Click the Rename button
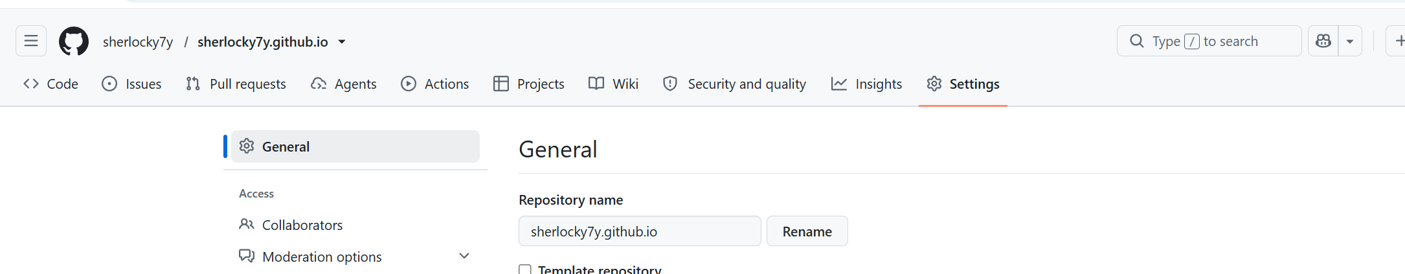Screen dimensions: 1405x274 click(807, 231)
